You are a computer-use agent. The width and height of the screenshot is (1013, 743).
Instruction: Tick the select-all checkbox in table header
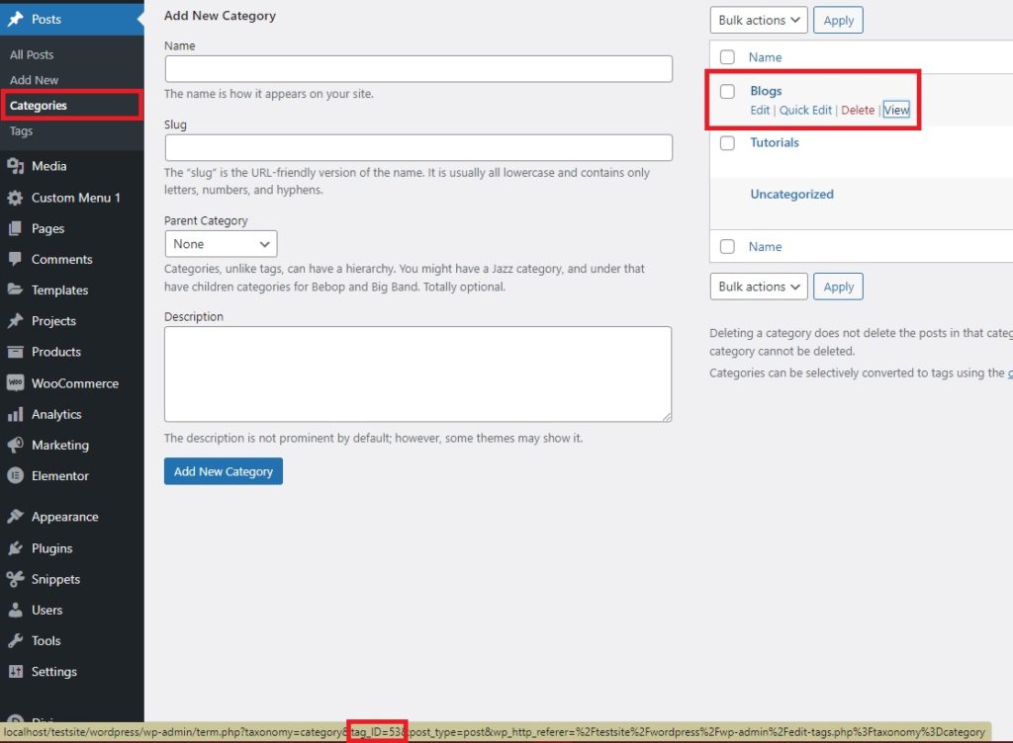click(727, 56)
